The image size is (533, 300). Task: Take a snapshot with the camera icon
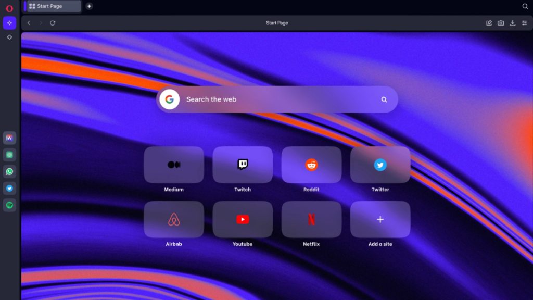[500, 23]
